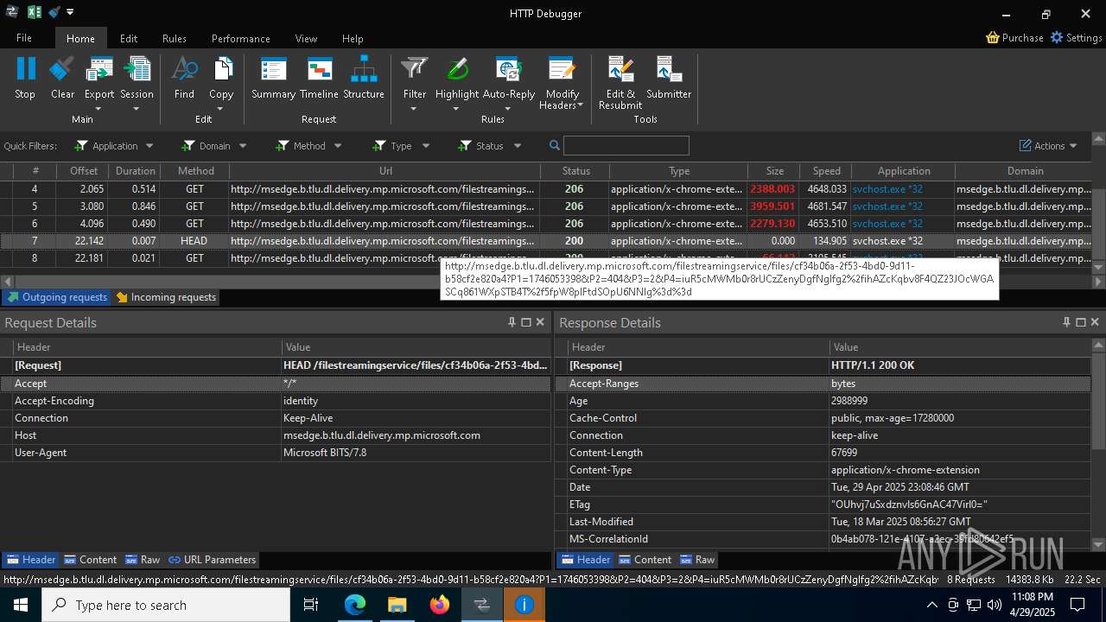Open response Content tab
Image resolution: width=1106 pixels, height=622 pixels.
point(645,560)
